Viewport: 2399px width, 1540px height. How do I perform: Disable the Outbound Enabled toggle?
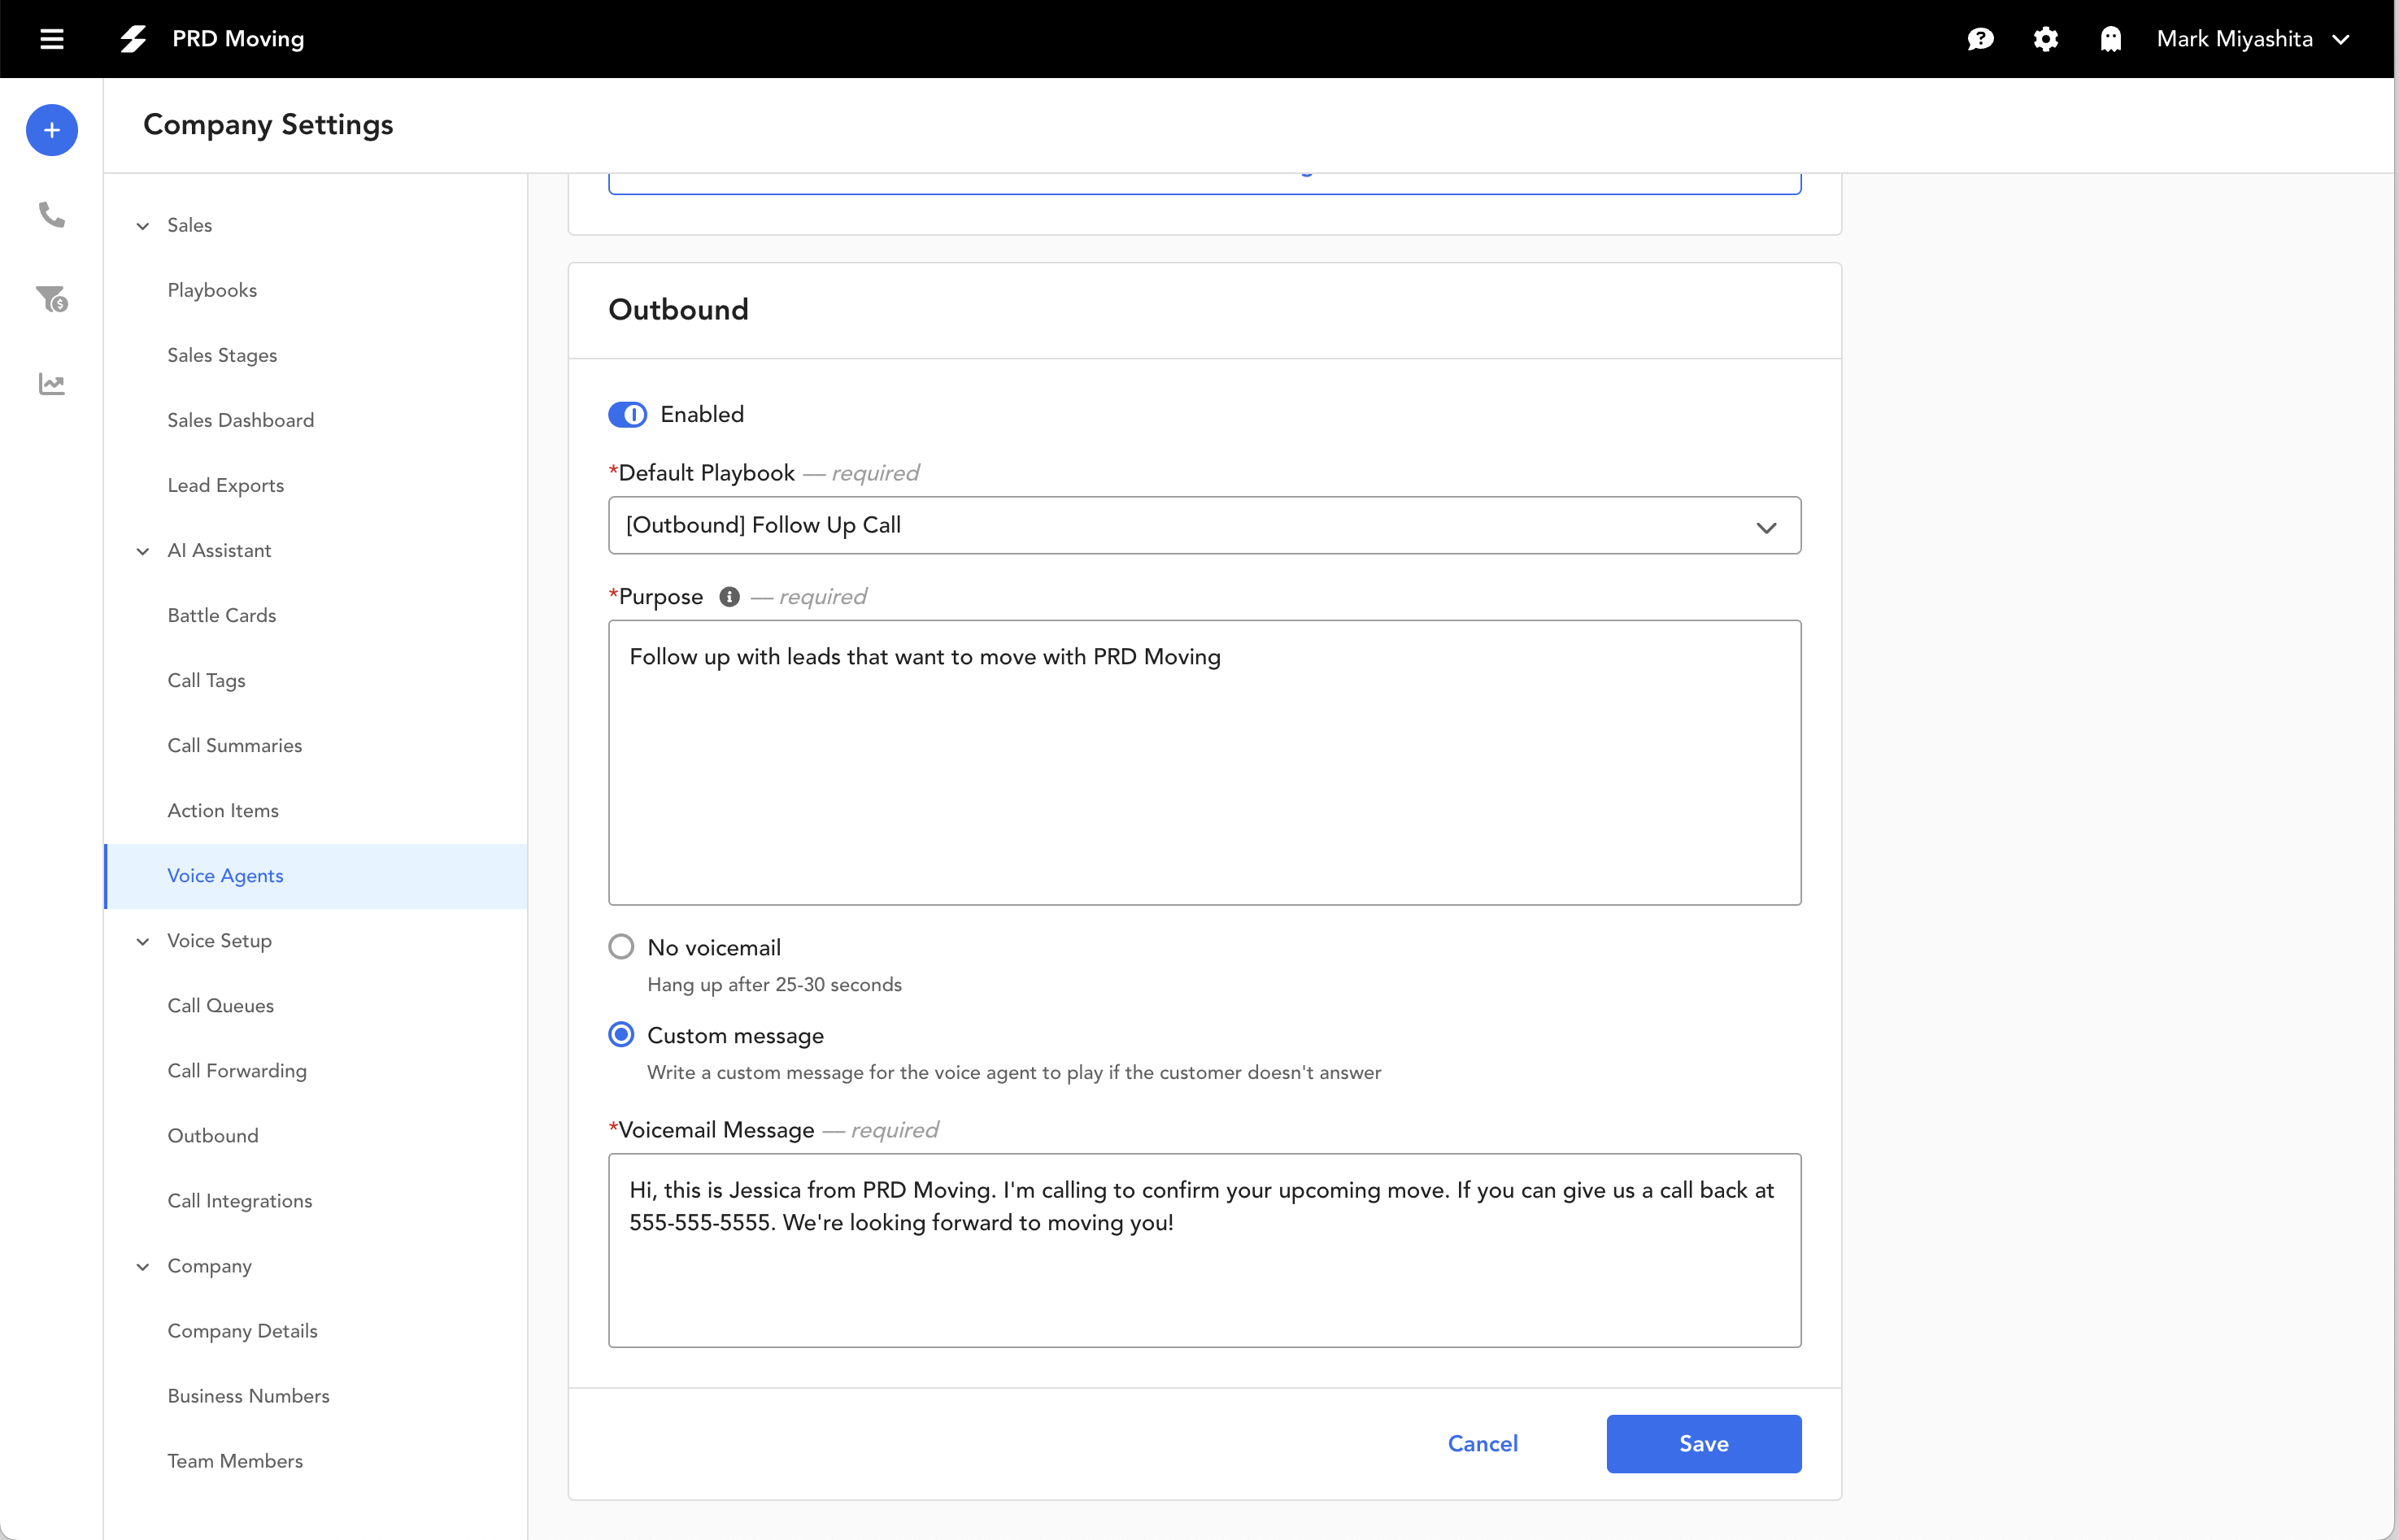pyautogui.click(x=628, y=414)
